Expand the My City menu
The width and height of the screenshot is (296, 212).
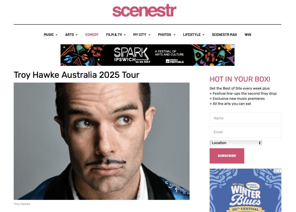pos(142,35)
